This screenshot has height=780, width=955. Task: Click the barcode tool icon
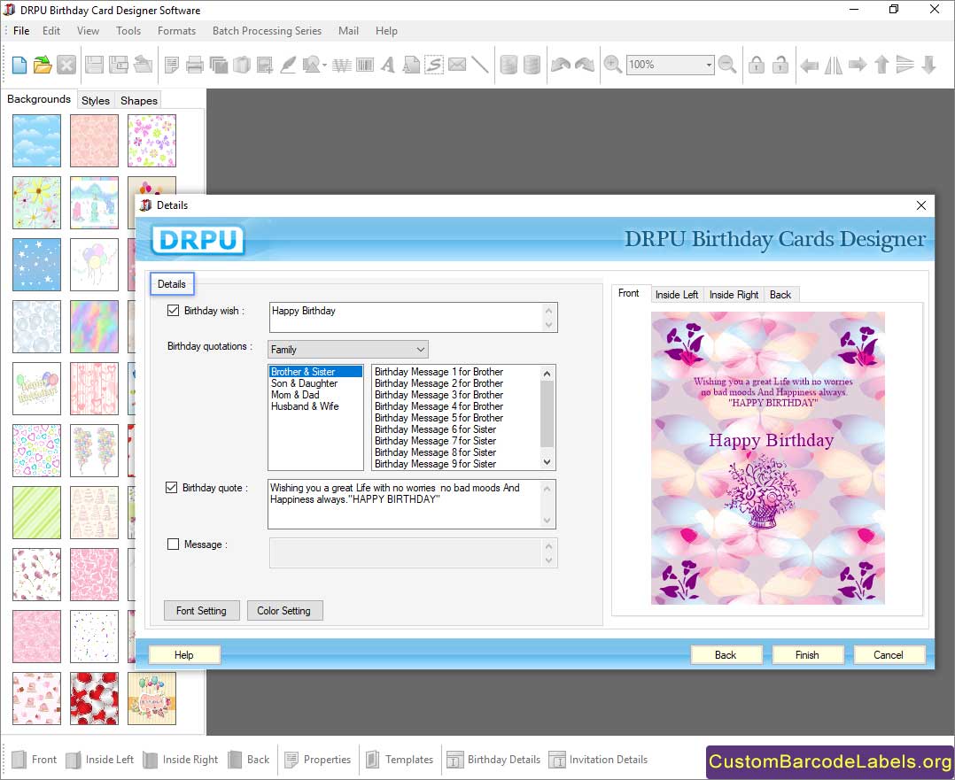[365, 65]
